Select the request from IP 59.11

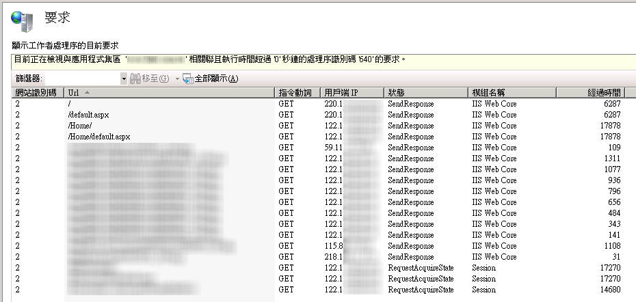318,148
